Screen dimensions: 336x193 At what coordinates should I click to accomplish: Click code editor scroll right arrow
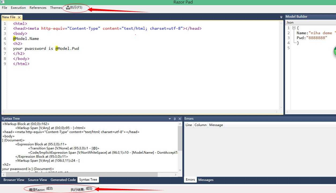(x=277, y=112)
